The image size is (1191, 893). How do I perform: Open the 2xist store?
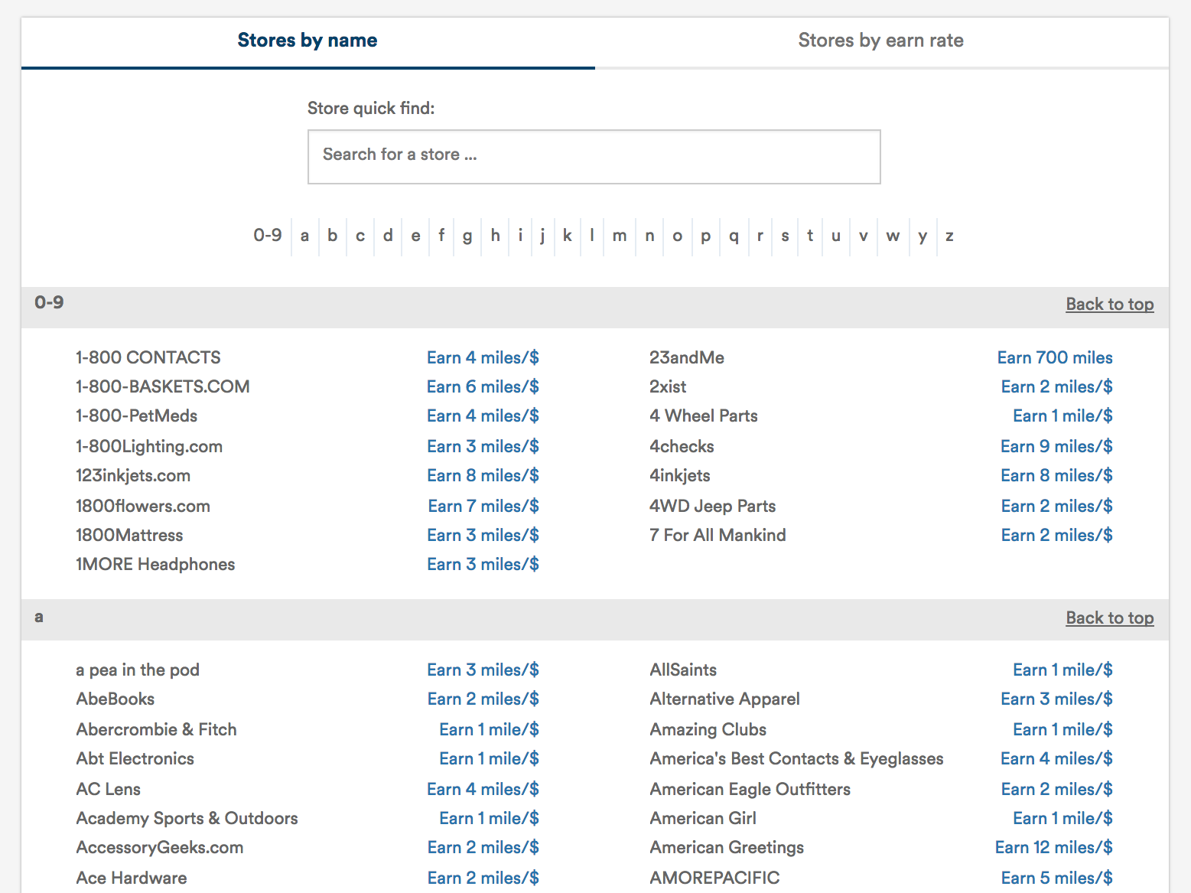point(668,386)
